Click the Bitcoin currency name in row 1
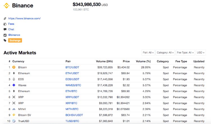Image resolution: width=211 pixels, height=124 pixels. click(23, 67)
